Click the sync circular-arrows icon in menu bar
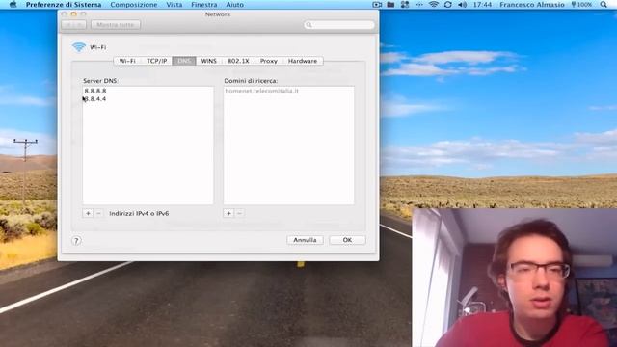617x347 pixels. click(x=447, y=4)
